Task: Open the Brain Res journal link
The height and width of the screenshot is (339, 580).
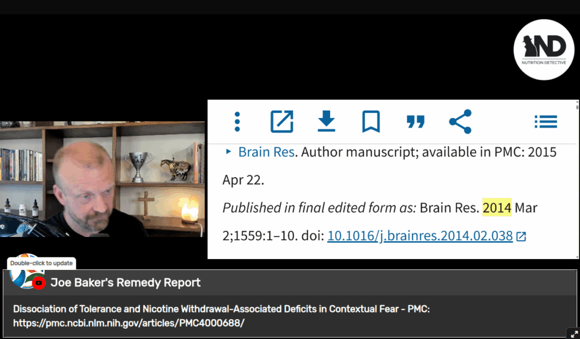Action: coord(266,152)
